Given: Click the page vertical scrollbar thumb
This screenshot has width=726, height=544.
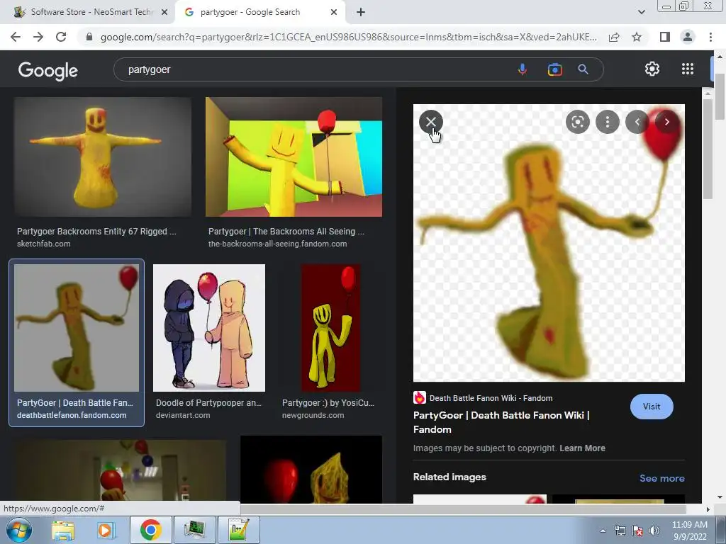Looking at the screenshot, I should pyautogui.click(x=720, y=96).
